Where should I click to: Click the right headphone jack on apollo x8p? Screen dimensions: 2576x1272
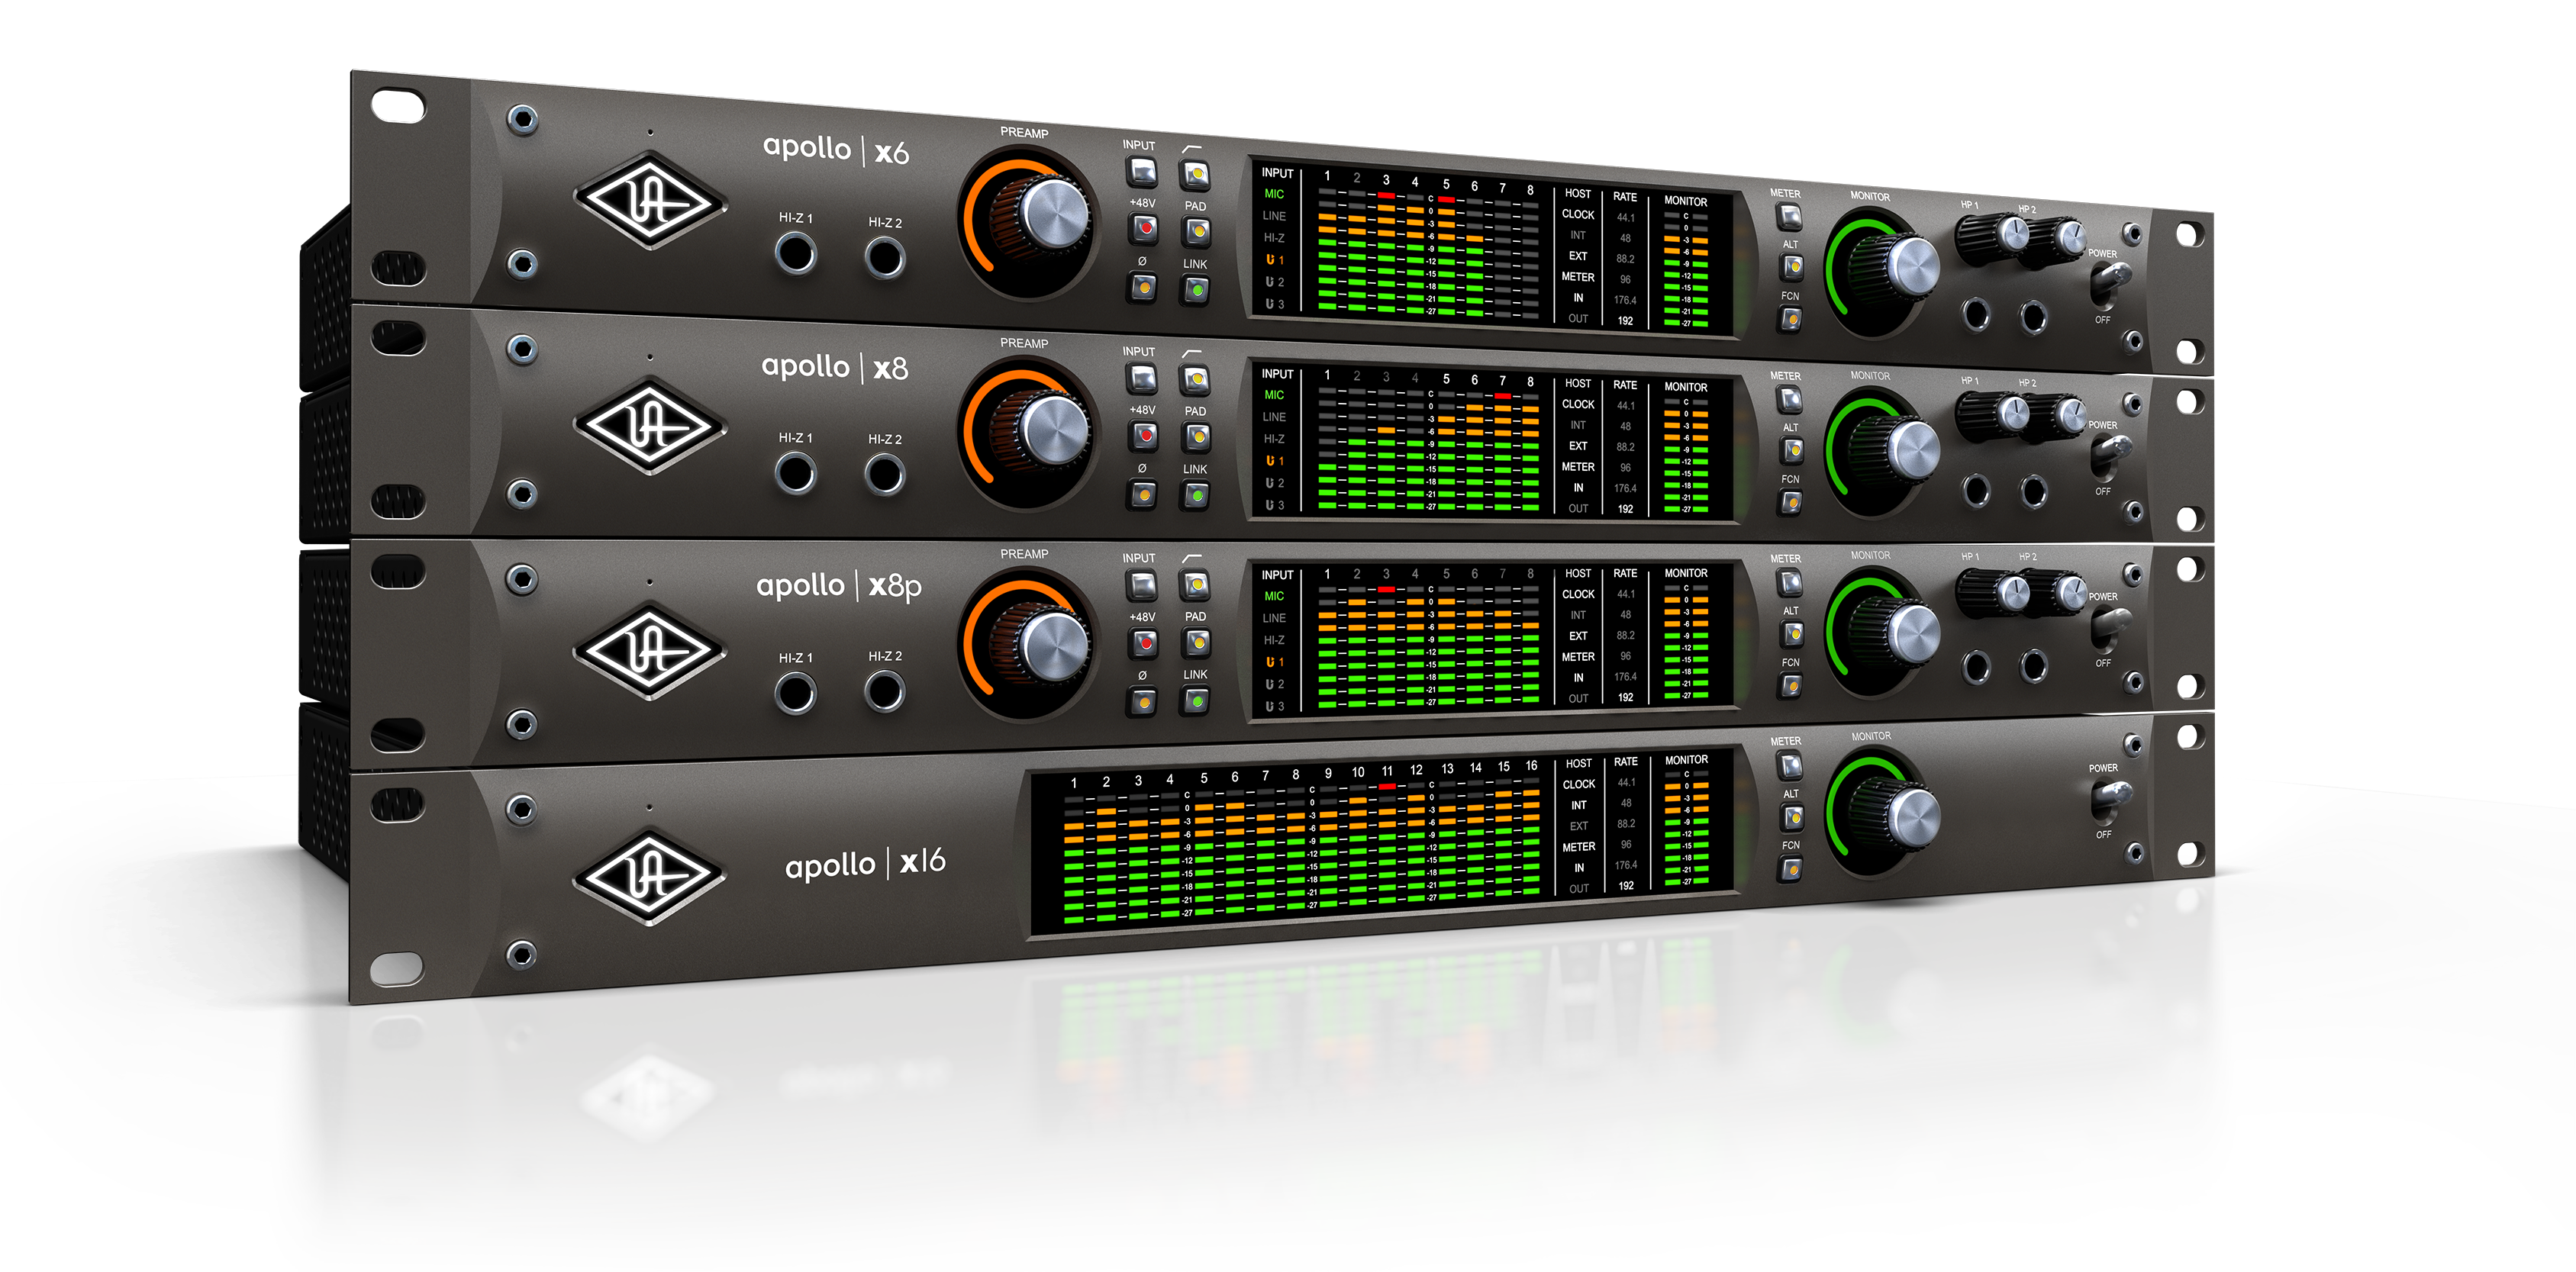2033,666
